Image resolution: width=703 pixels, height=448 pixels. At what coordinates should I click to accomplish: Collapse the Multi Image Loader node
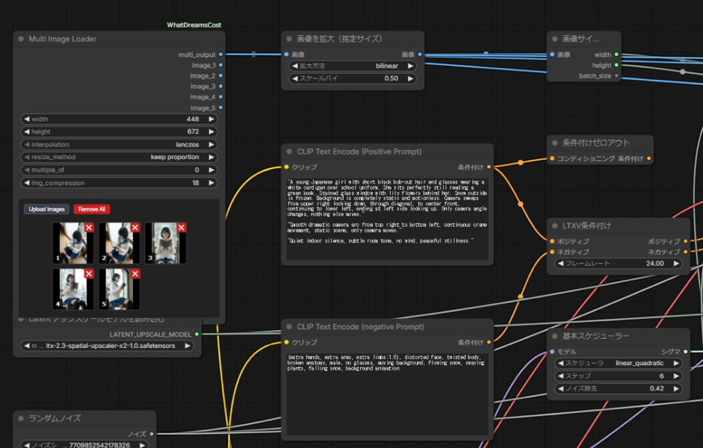[x=21, y=39]
